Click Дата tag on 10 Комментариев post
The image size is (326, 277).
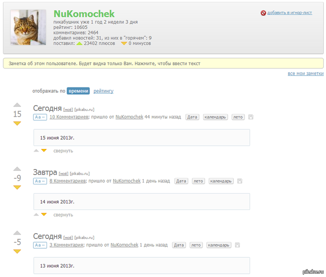(x=192, y=117)
